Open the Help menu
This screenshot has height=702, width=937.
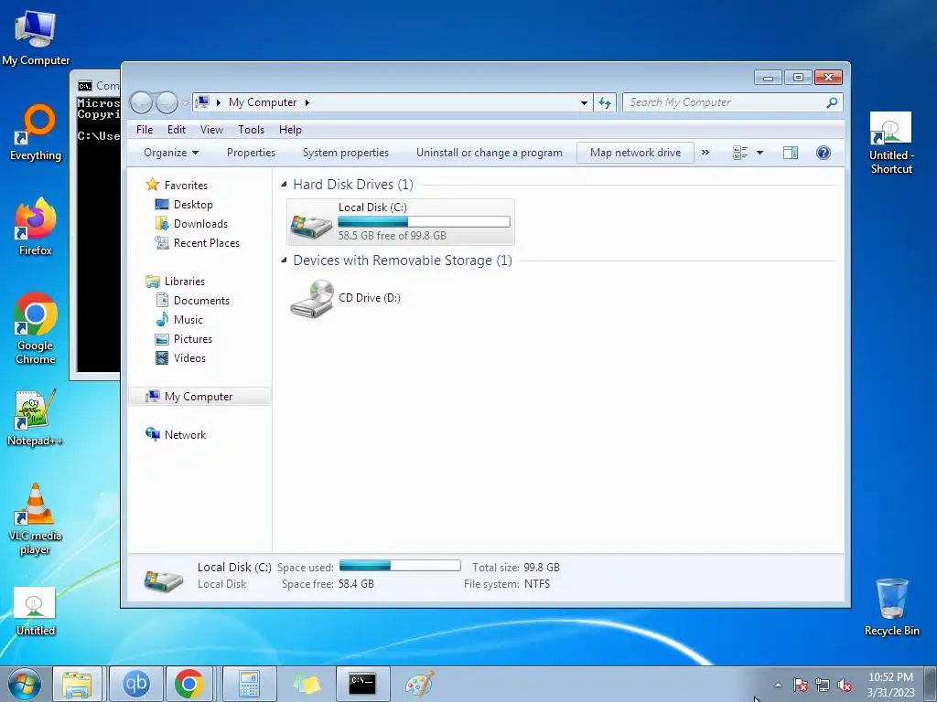coord(290,130)
